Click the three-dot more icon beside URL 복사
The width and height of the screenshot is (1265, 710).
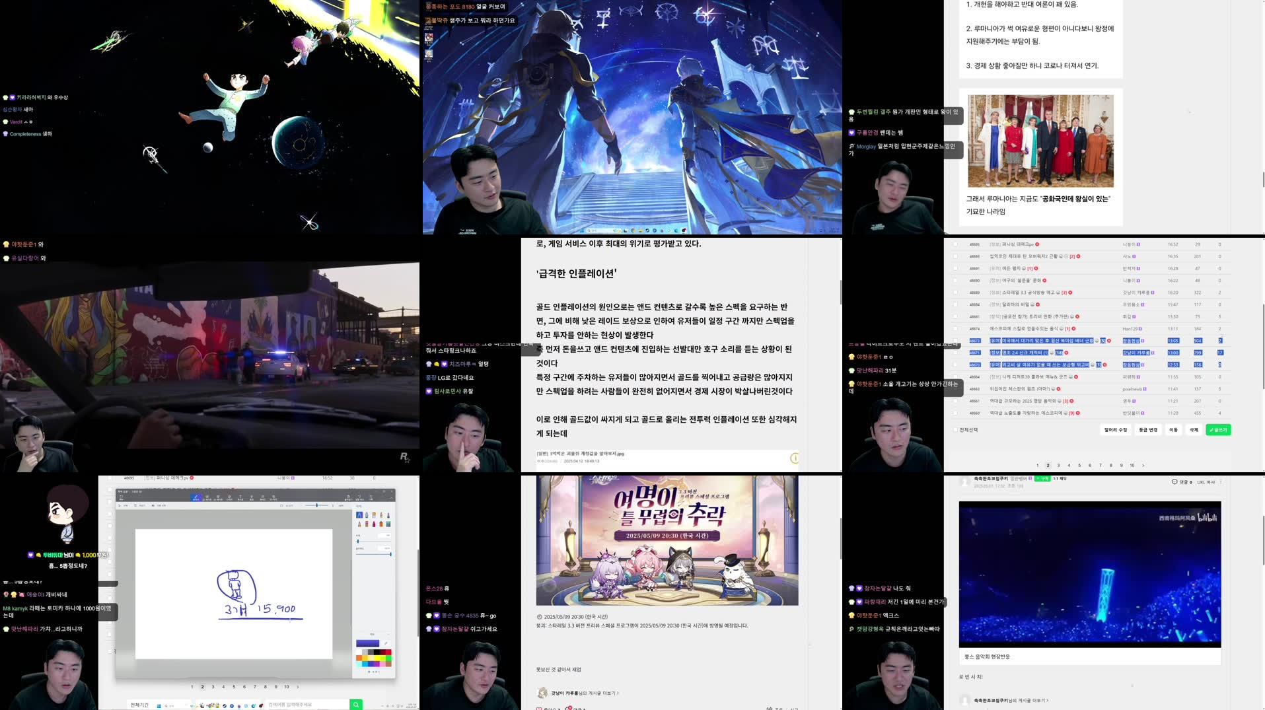click(x=1220, y=481)
